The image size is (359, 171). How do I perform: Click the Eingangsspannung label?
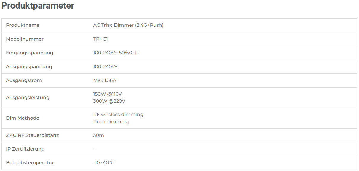pos(29,53)
